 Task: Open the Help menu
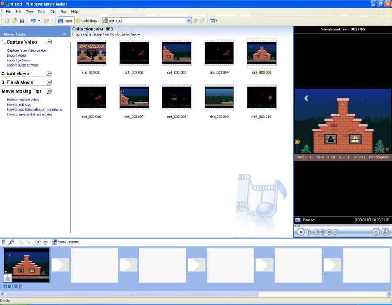74,12
